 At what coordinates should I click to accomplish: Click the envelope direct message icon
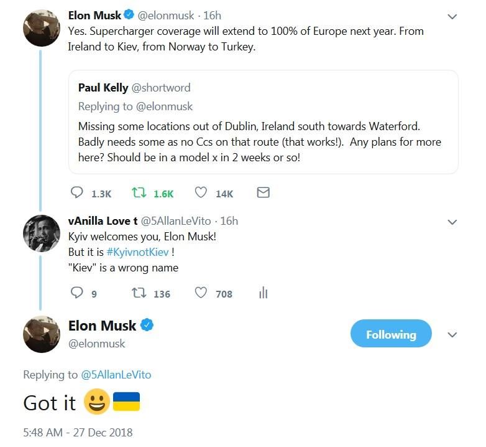[x=263, y=193]
